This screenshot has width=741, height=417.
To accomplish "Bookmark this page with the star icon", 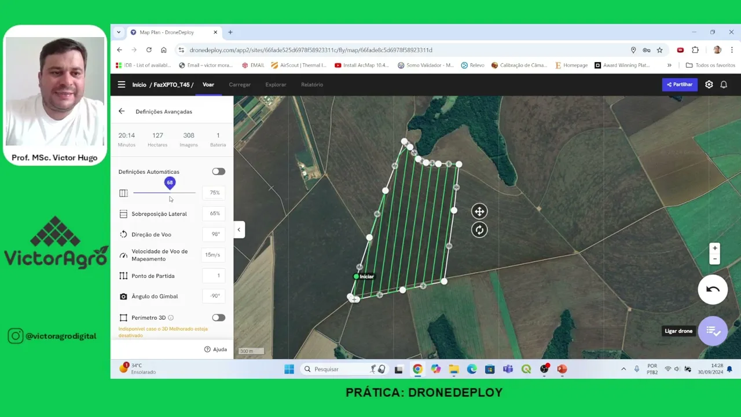I will click(x=659, y=50).
